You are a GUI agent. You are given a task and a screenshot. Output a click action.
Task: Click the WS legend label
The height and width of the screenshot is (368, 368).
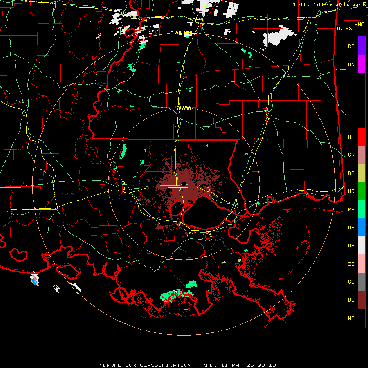(x=351, y=228)
